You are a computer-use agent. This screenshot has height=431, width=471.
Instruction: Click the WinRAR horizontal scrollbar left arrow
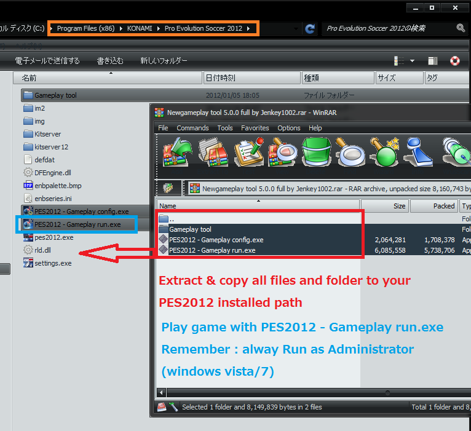click(161, 392)
